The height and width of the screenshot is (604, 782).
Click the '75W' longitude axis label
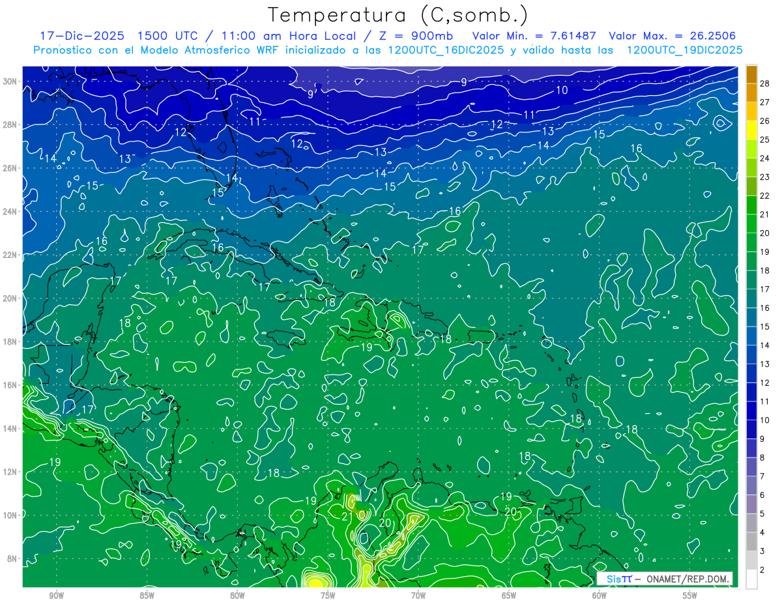coord(328,596)
